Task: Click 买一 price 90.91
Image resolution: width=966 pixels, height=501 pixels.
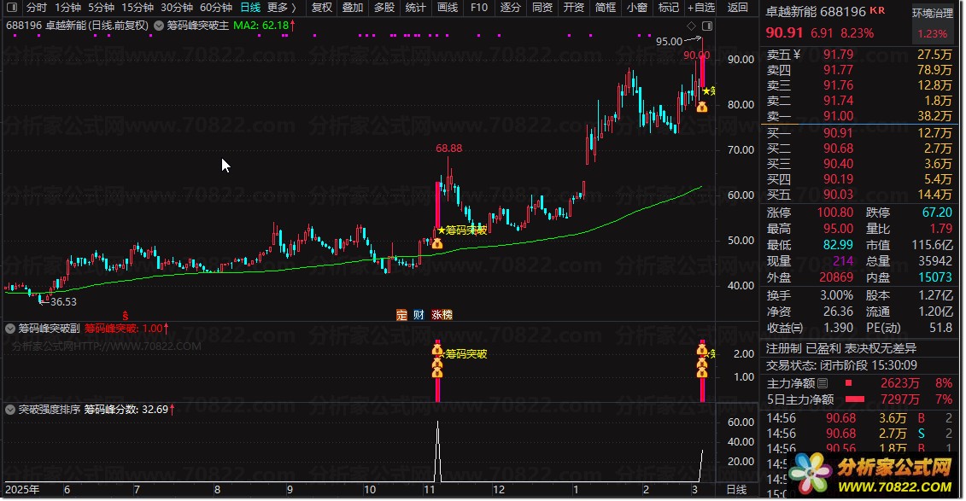Action: (x=838, y=133)
